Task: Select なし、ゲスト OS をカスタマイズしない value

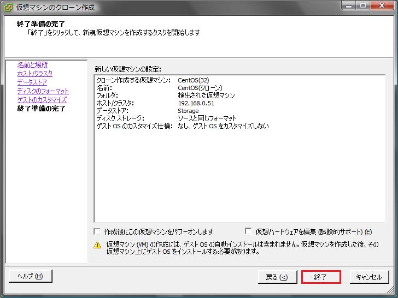Action: point(223,126)
